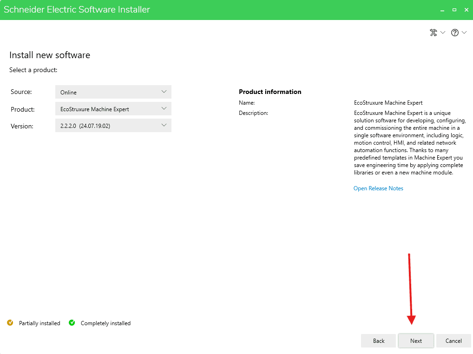473x354 pixels.
Task: Open the tools wrench settings icon
Action: click(x=434, y=32)
